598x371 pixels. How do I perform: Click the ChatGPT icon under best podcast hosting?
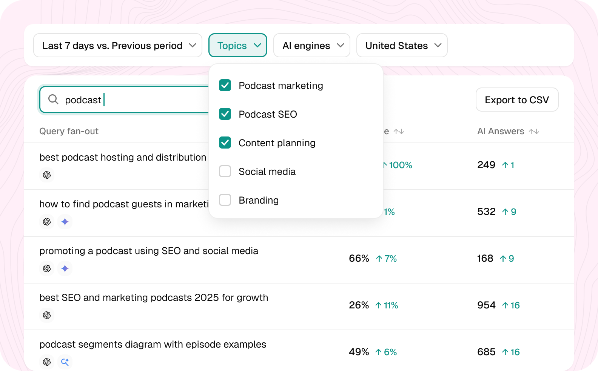tap(47, 175)
